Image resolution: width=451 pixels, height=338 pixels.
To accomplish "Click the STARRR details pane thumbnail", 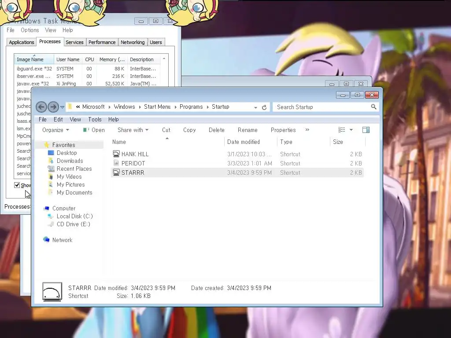I will coord(52,292).
